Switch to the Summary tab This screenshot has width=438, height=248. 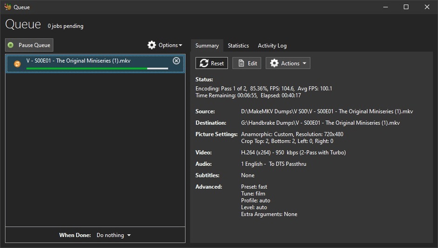click(207, 46)
